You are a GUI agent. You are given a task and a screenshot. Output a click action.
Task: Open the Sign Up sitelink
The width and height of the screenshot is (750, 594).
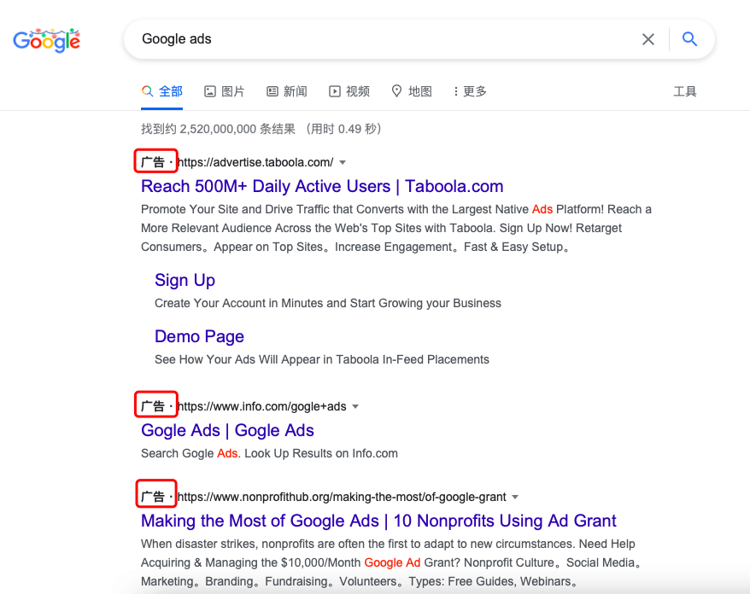click(185, 281)
